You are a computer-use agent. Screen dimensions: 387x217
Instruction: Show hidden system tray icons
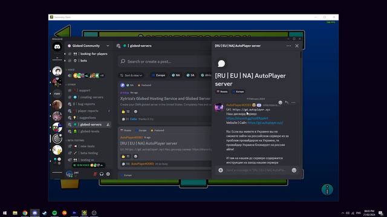pos(343,213)
